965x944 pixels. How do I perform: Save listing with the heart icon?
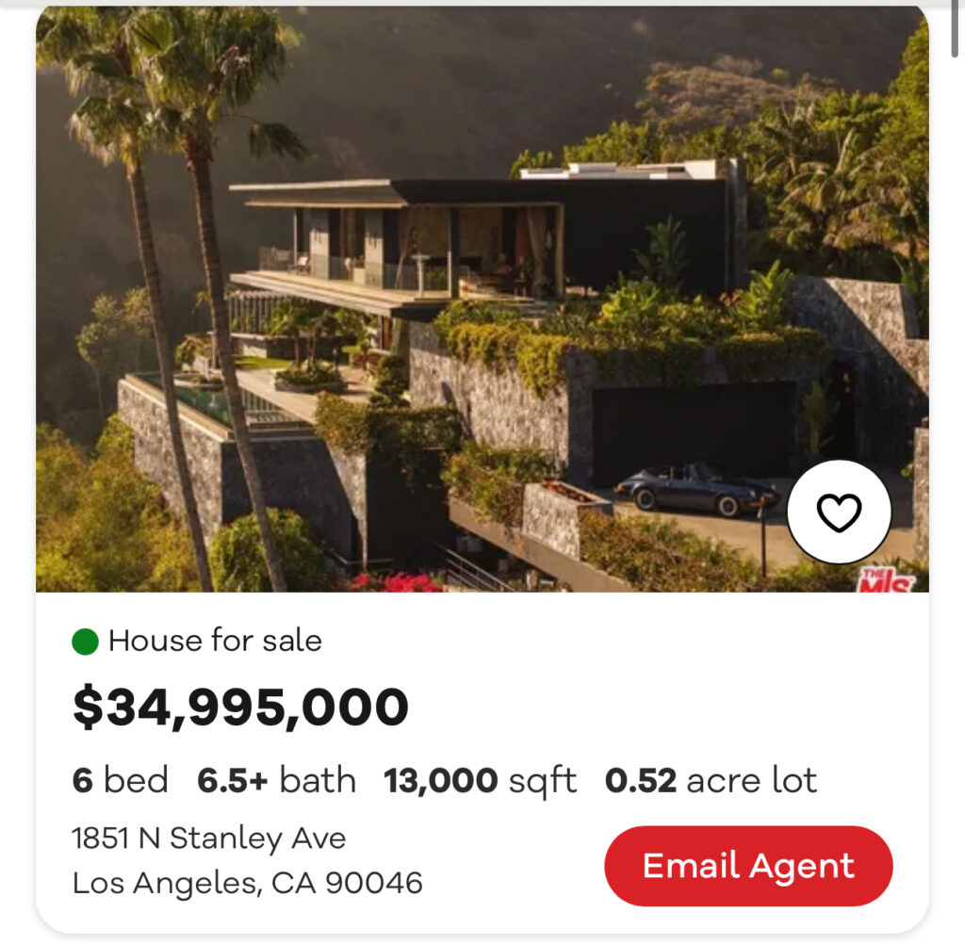[838, 513]
